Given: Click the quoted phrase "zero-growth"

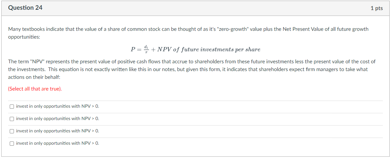Looking at the screenshot, I should tap(233, 29).
